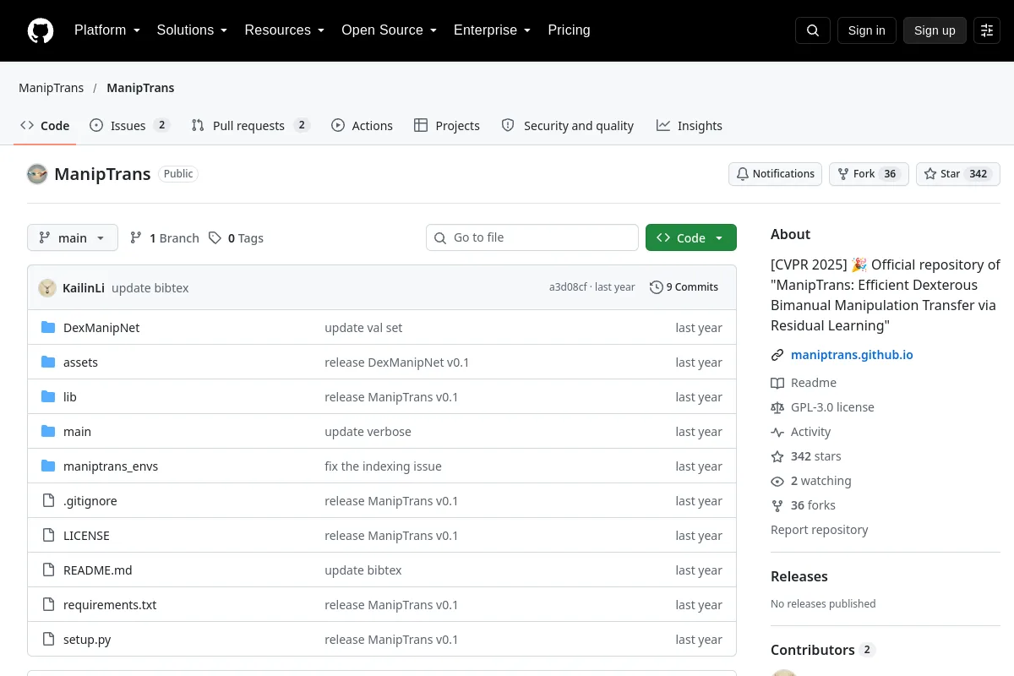Click the Go to file search field
The width and height of the screenshot is (1014, 676).
(532, 237)
